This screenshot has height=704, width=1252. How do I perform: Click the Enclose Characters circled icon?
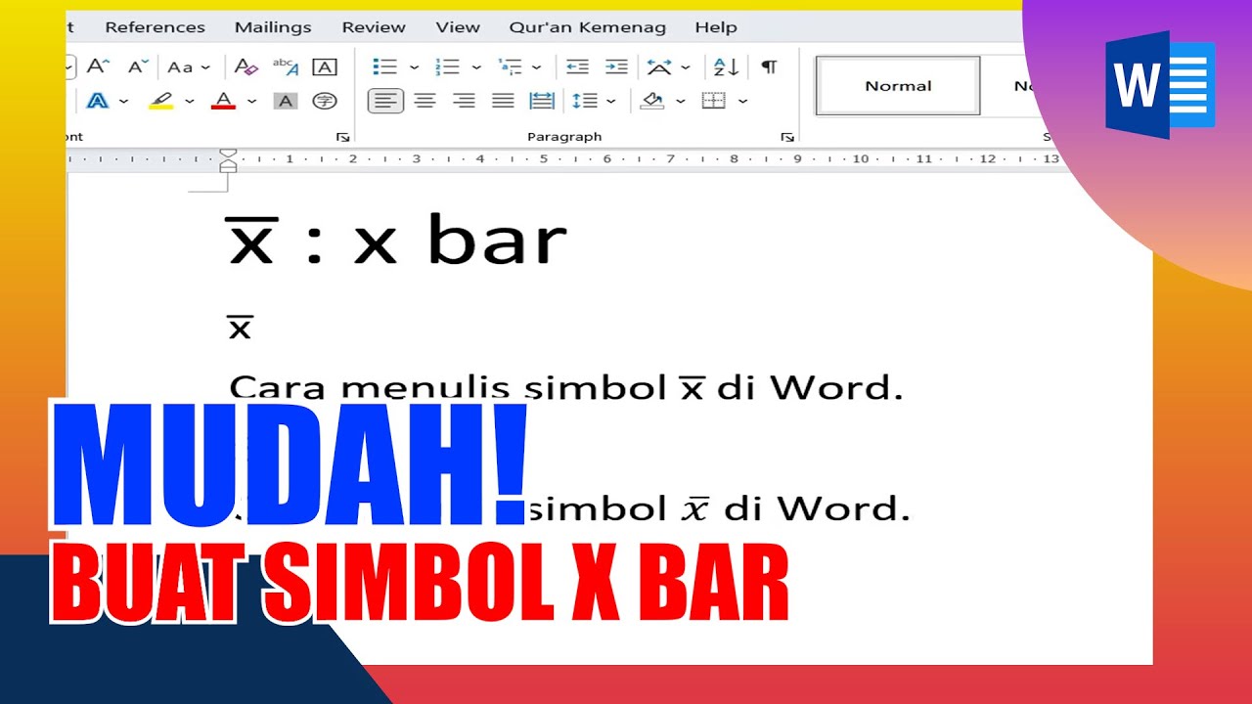[325, 100]
